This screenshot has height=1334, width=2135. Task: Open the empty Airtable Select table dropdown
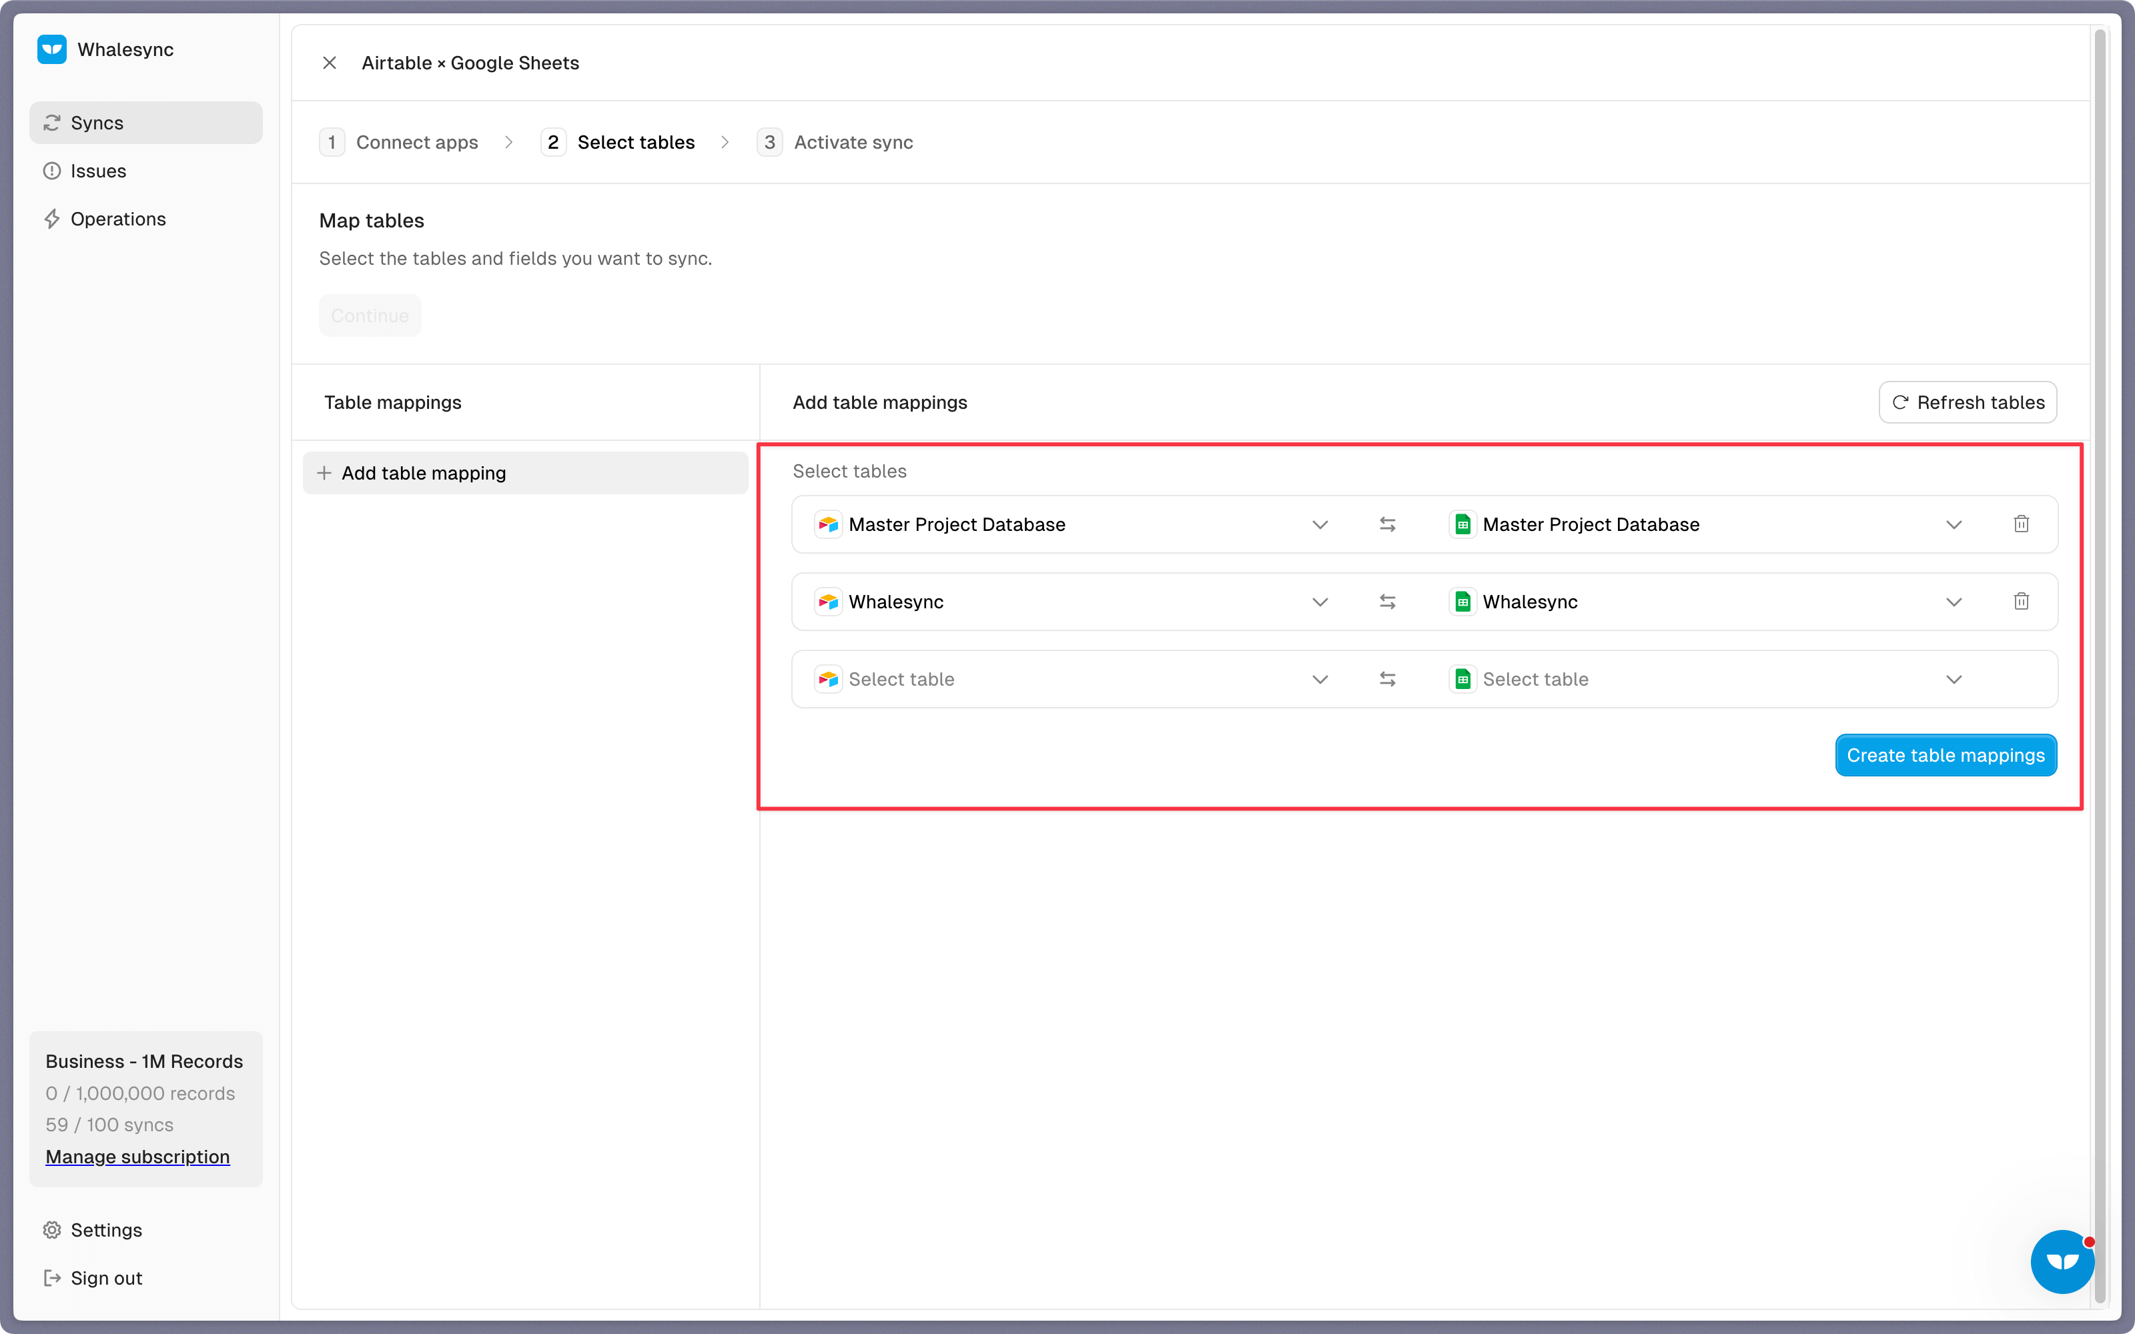1072,680
